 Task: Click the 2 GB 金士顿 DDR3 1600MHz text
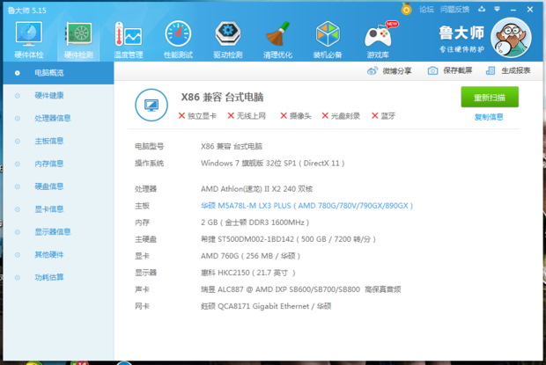point(255,223)
